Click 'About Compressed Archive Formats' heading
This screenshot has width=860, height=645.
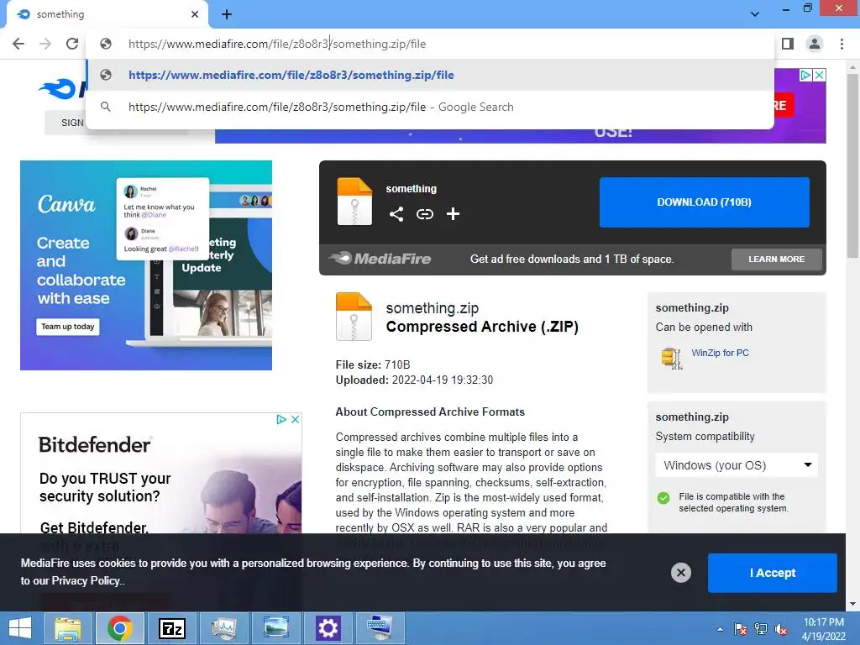[430, 412]
